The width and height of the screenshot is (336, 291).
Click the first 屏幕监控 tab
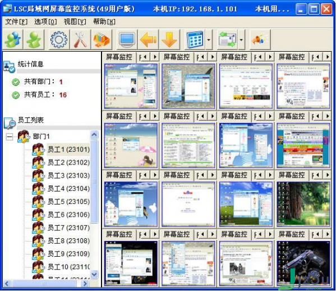point(119,57)
